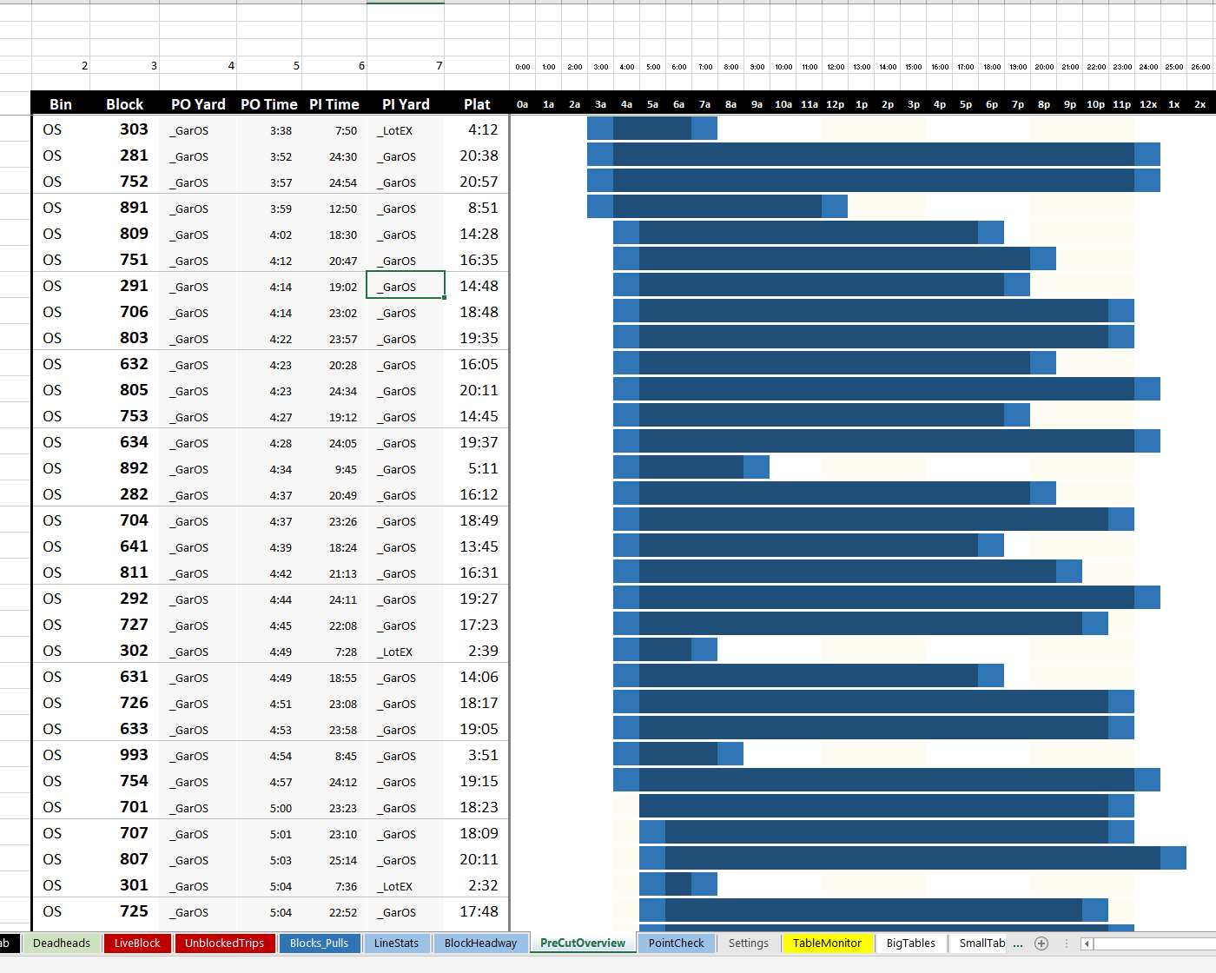Screen dimensions: 1216x973
Task: Select block number 281 cell
Action: tap(125, 156)
